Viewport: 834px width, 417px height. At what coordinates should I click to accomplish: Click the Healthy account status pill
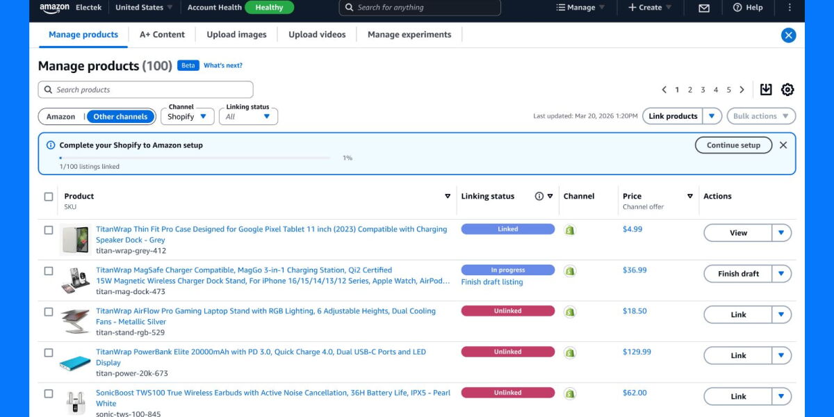tap(269, 8)
